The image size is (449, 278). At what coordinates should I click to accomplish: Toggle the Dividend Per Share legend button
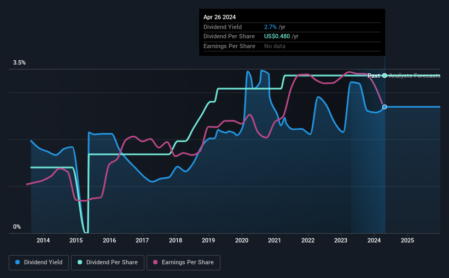click(x=108, y=263)
